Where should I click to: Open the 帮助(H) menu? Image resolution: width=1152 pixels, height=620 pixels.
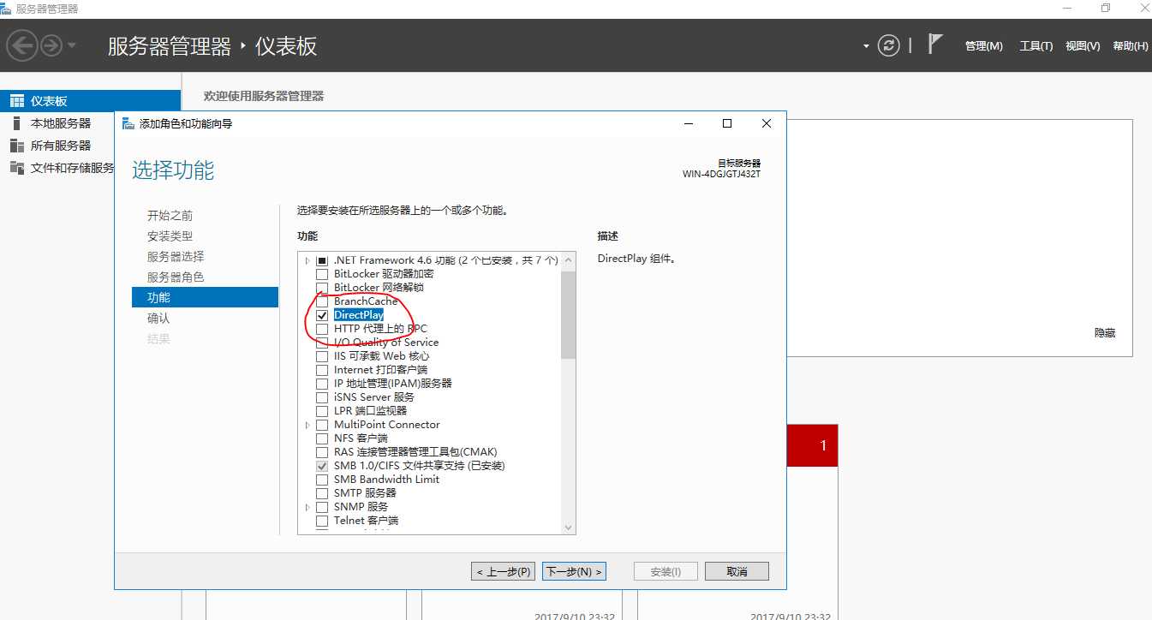[1131, 46]
